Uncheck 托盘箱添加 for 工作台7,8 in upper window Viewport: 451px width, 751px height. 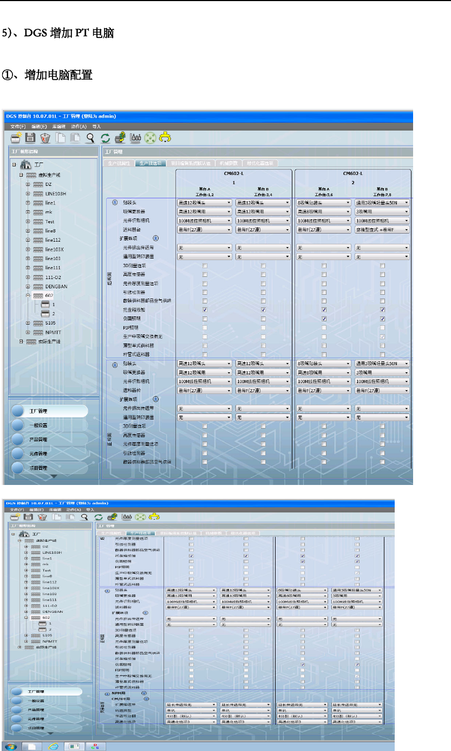point(382,309)
